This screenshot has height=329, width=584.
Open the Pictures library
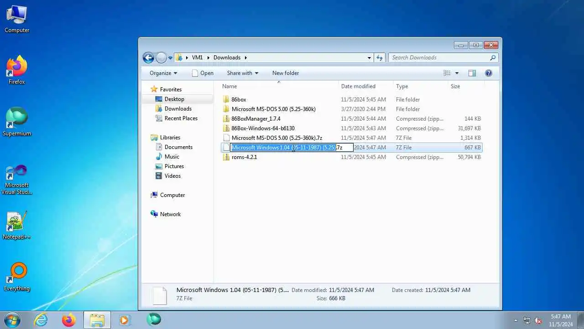[x=174, y=166]
